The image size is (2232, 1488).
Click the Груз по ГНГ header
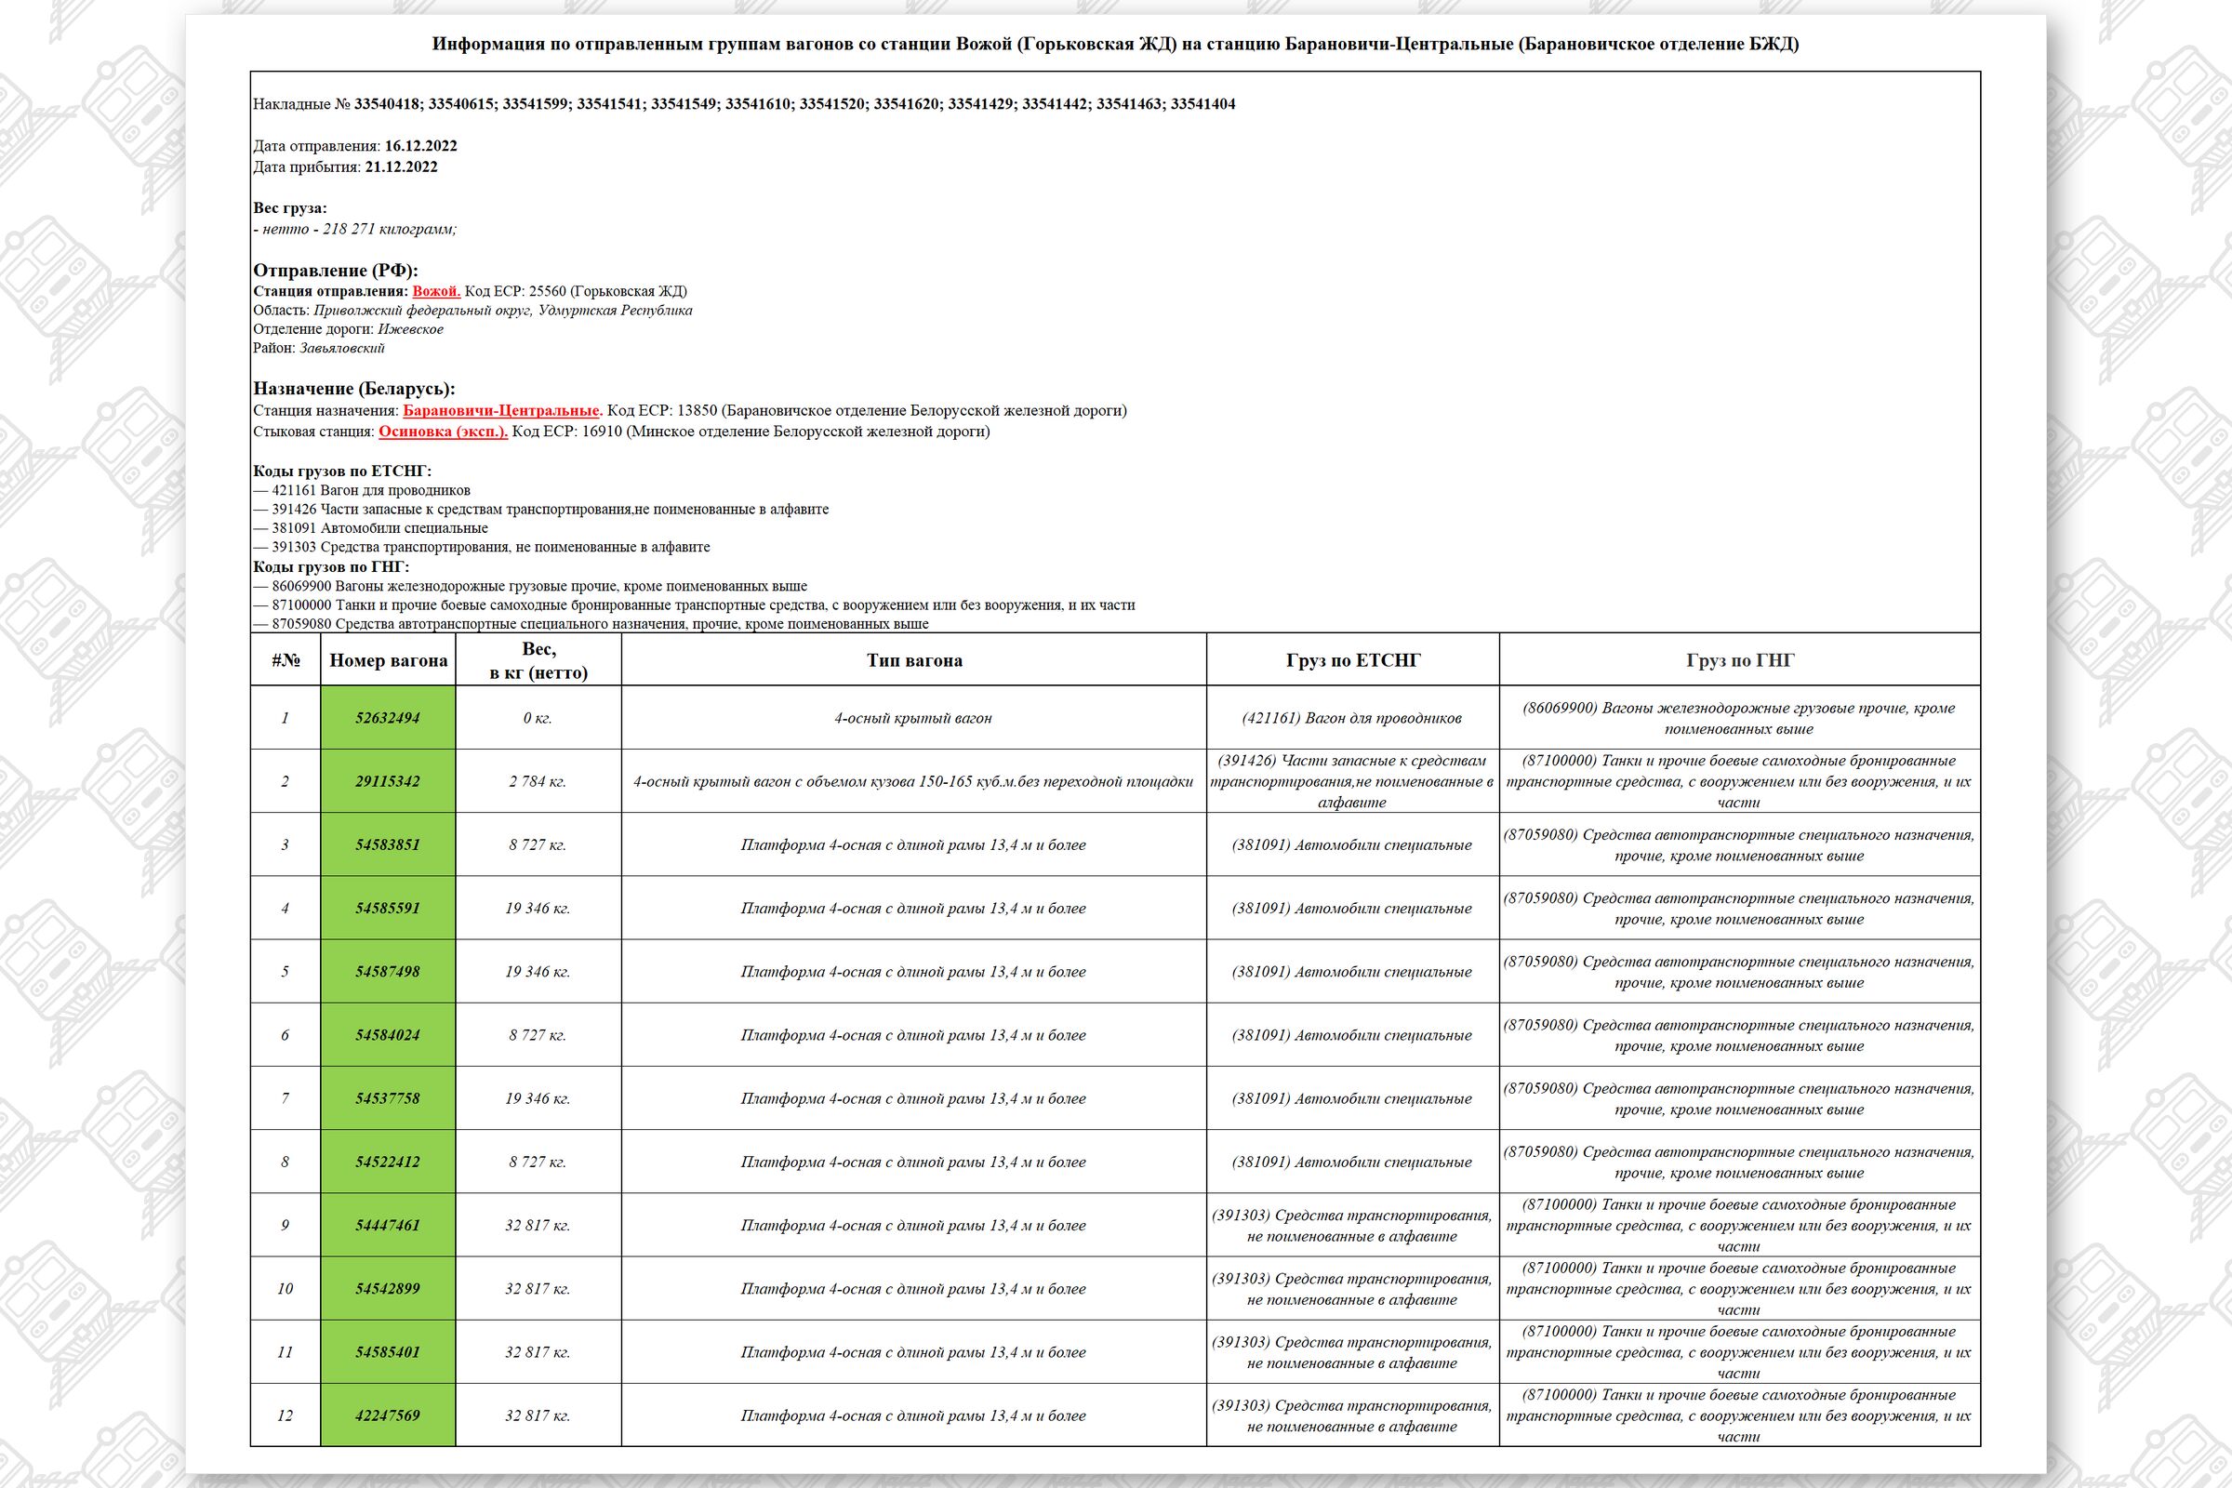pos(1739,660)
